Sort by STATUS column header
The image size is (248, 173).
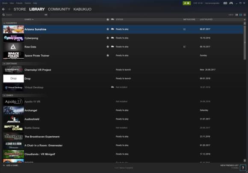click(x=119, y=20)
